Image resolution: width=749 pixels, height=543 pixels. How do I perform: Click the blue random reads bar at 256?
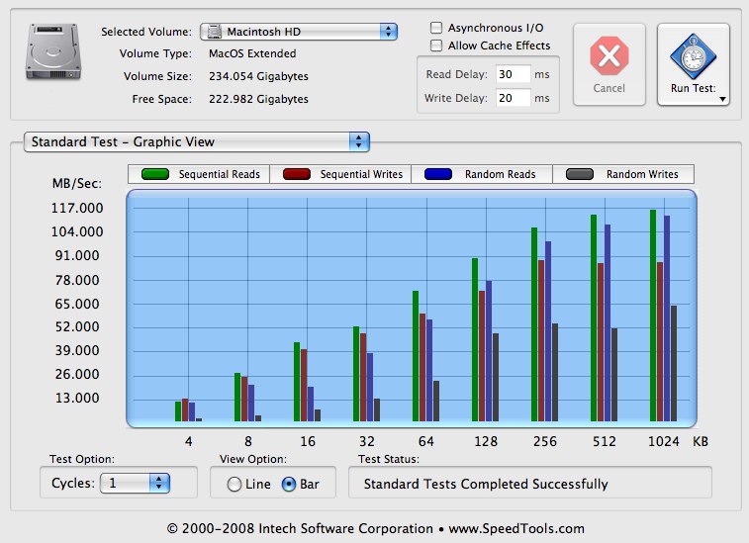point(548,331)
